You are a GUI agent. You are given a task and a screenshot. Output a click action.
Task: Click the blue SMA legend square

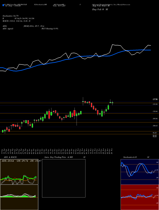pyautogui.click(x=3, y=5)
